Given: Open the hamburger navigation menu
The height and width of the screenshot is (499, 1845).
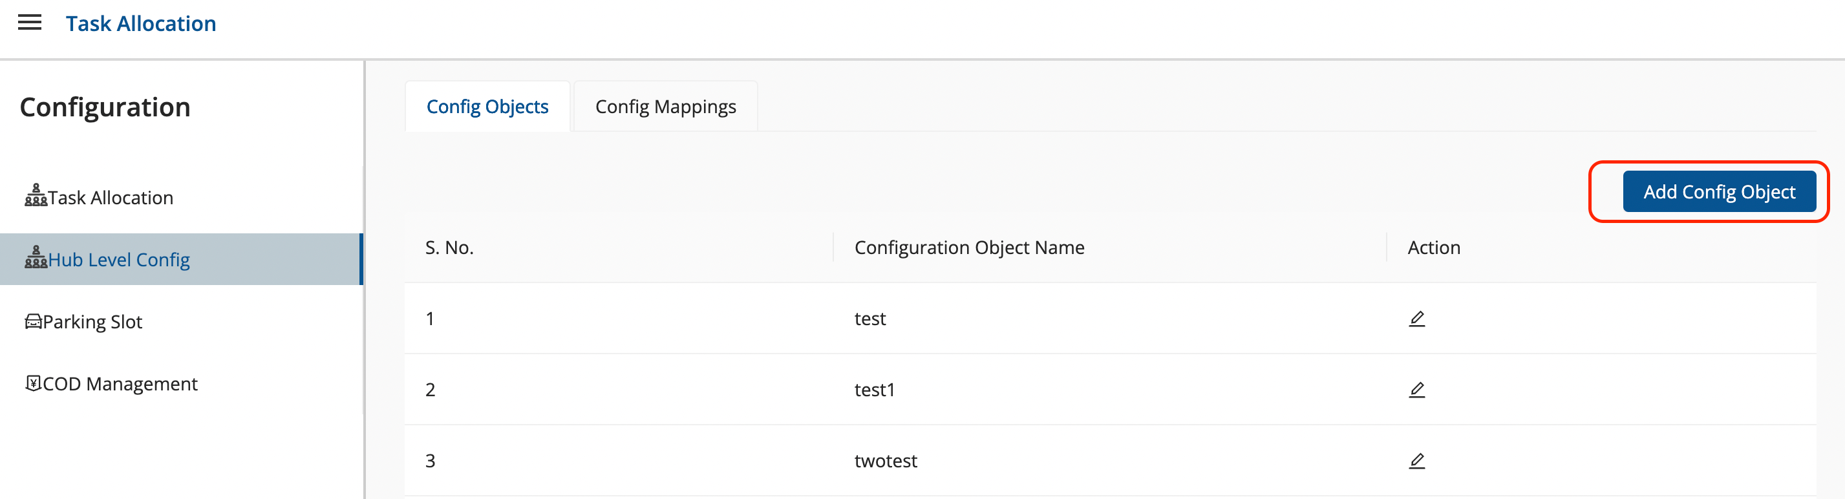Looking at the screenshot, I should tap(29, 23).
